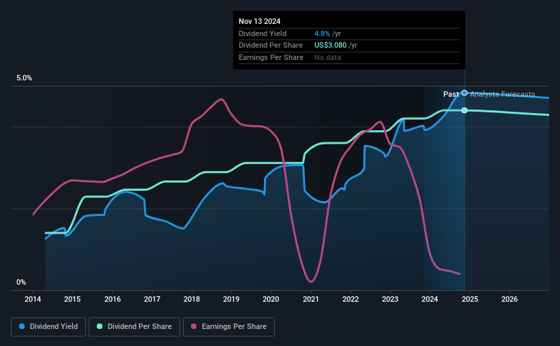Toggle the Earnings Per Share legend button
The image size is (560, 346).
click(x=229, y=327)
